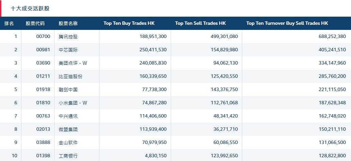The width and height of the screenshot is (351, 161).
Task: Open 美团点评 - W stock entry
Action: (73, 63)
